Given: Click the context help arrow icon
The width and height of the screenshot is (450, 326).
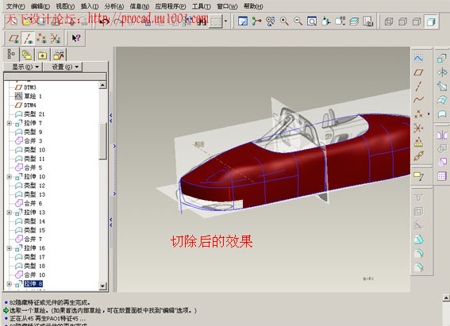Looking at the screenshot, I should (x=76, y=38).
